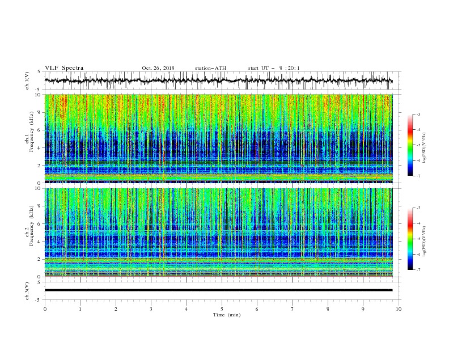Click the ch.1 color scale bar
449x347 pixels.
coord(410,145)
